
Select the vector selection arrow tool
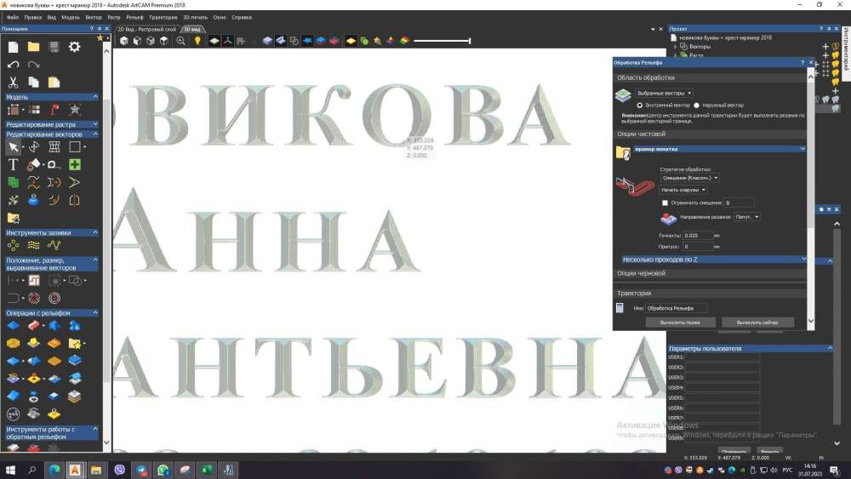pyautogui.click(x=13, y=147)
